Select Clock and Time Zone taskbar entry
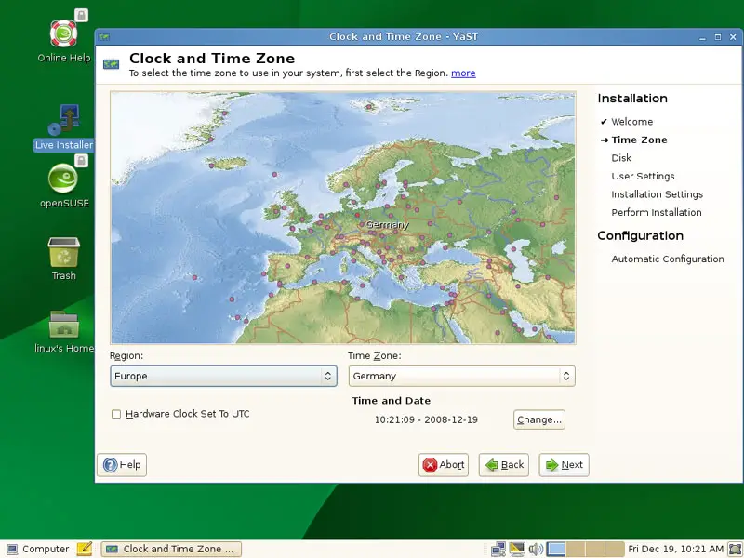 coord(171,549)
